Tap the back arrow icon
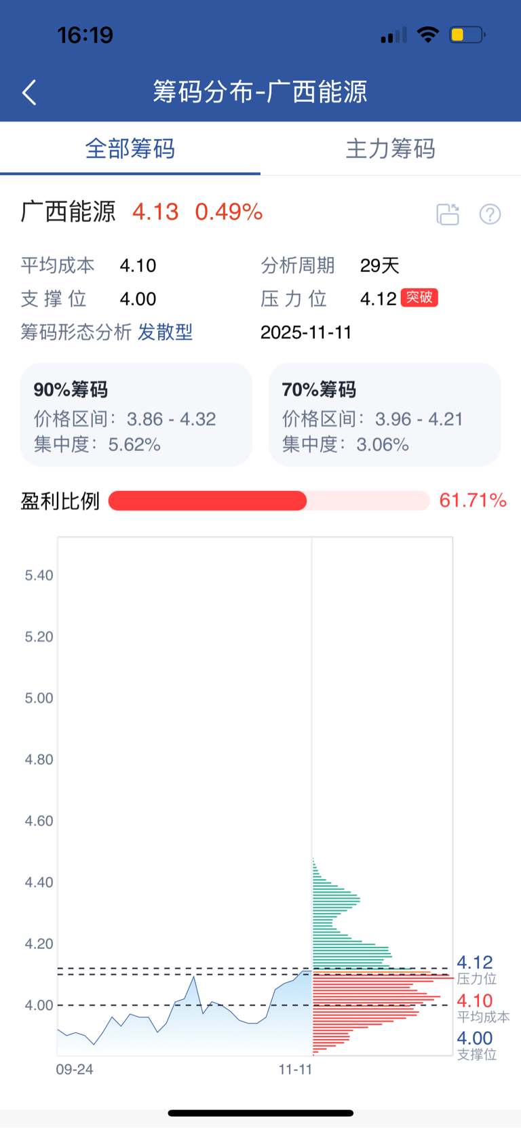 tap(29, 92)
